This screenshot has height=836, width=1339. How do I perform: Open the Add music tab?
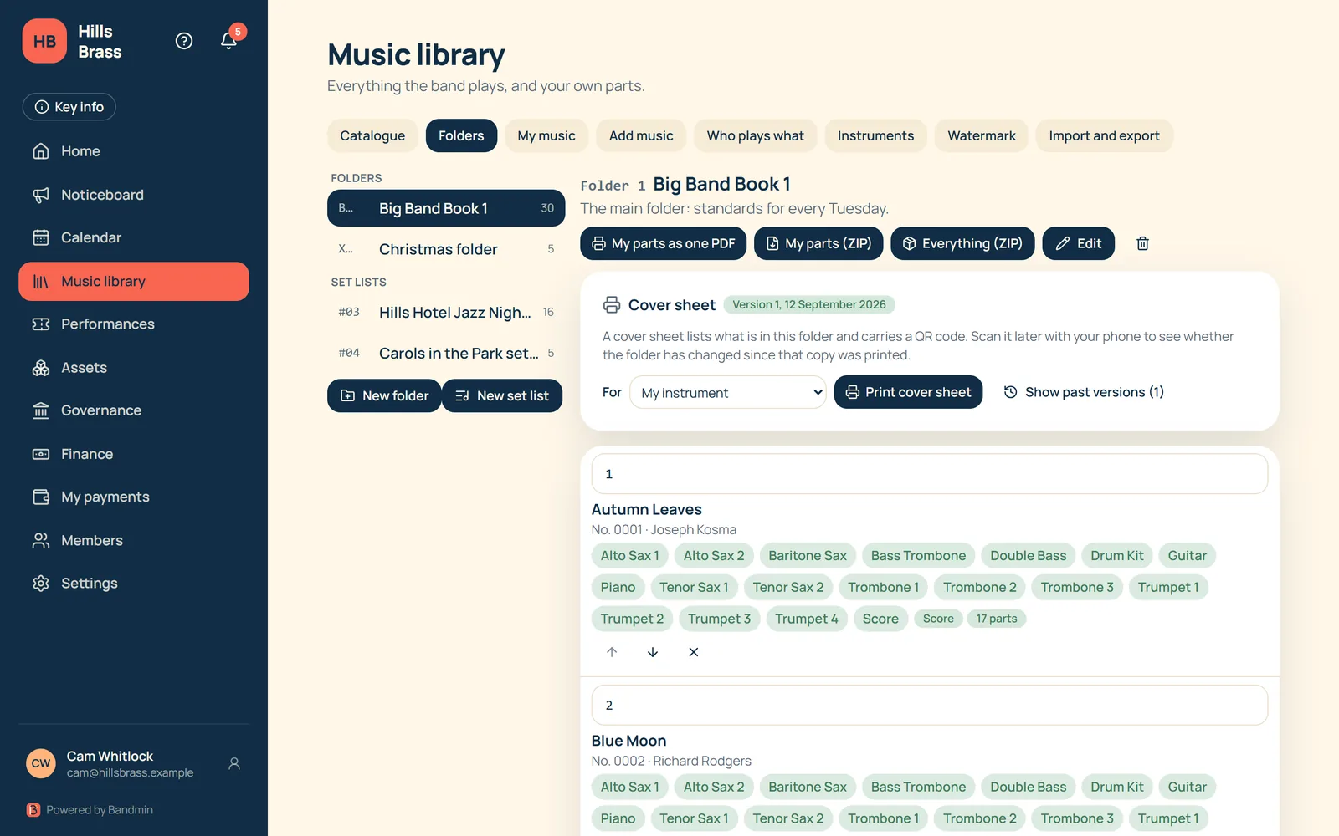[641, 135]
